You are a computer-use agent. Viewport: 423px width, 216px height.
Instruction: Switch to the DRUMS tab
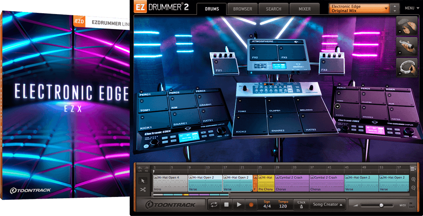(x=212, y=9)
